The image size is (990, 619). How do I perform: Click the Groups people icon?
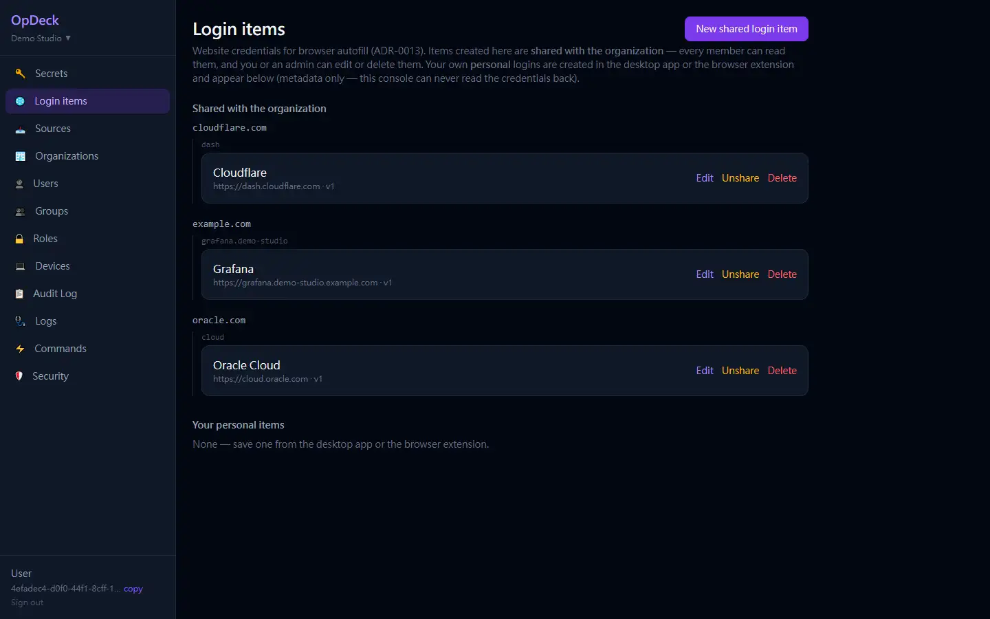(x=20, y=211)
